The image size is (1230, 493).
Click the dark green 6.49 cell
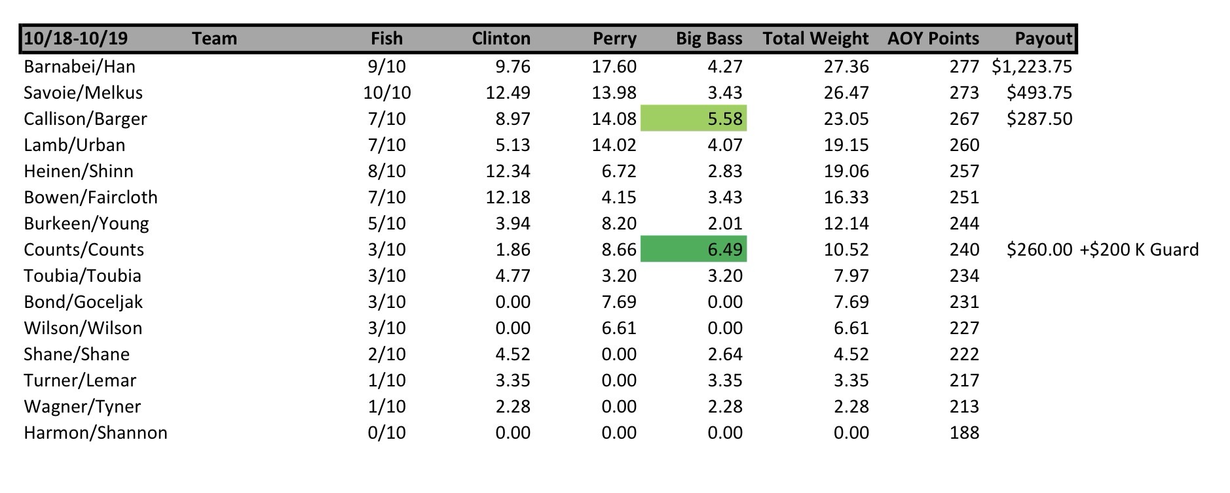click(x=694, y=249)
